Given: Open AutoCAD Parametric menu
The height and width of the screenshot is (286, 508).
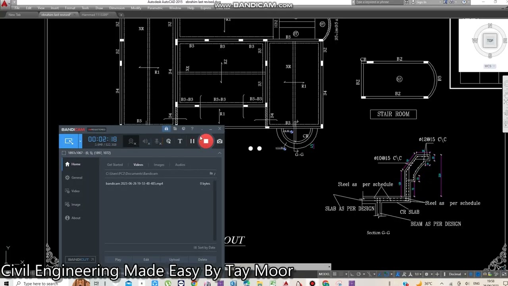Looking at the screenshot, I should pos(155,8).
